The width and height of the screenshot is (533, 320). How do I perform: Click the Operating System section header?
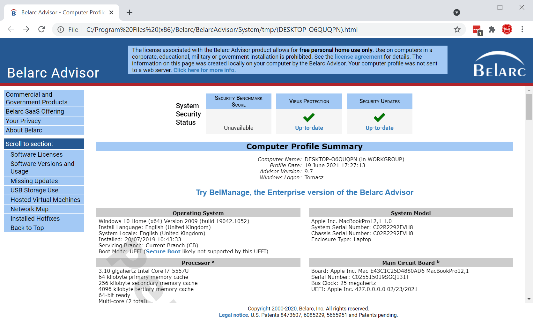(198, 213)
